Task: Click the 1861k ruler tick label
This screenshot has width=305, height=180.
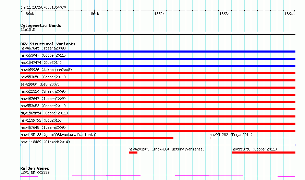Action: coord(94,14)
